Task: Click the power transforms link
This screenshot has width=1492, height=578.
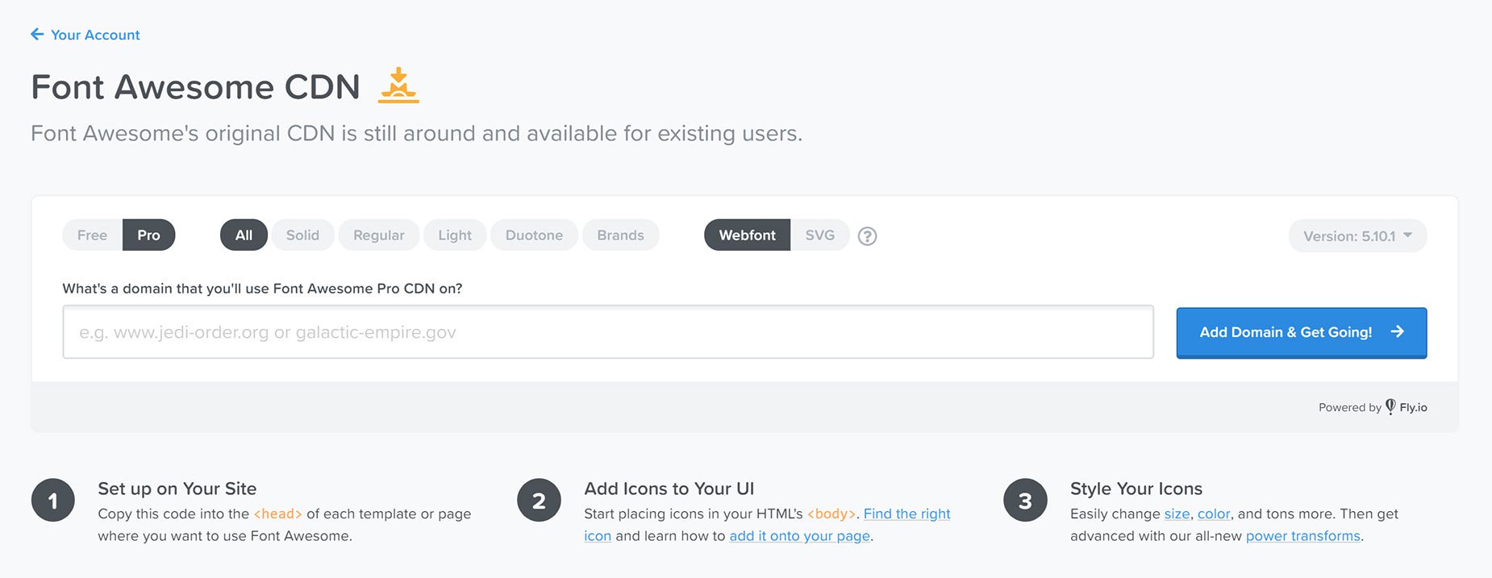Action: tap(1302, 535)
